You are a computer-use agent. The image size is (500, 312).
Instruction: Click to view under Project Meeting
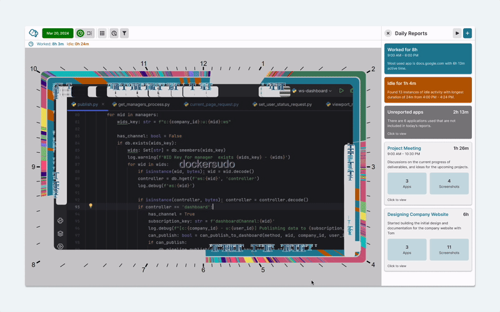click(x=397, y=200)
